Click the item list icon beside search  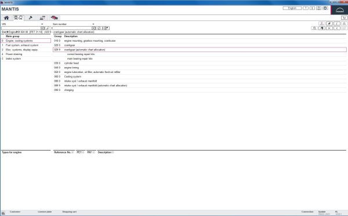(x=106, y=28)
